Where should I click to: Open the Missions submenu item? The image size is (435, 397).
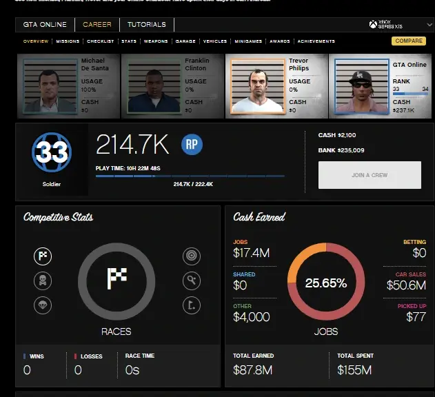pos(68,41)
